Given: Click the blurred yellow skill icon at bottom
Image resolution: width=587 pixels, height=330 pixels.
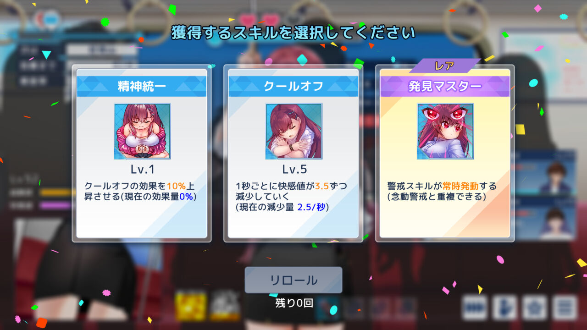Looking at the screenshot, I should pos(191,306).
